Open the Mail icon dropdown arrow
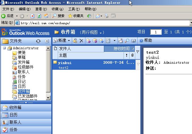Image resolution: width=192 pixels, height=134 pixels. click(x=101, y=16)
